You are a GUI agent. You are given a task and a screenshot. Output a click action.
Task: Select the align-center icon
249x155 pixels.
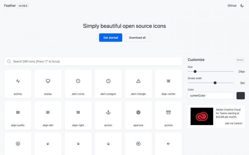(x=169, y=84)
